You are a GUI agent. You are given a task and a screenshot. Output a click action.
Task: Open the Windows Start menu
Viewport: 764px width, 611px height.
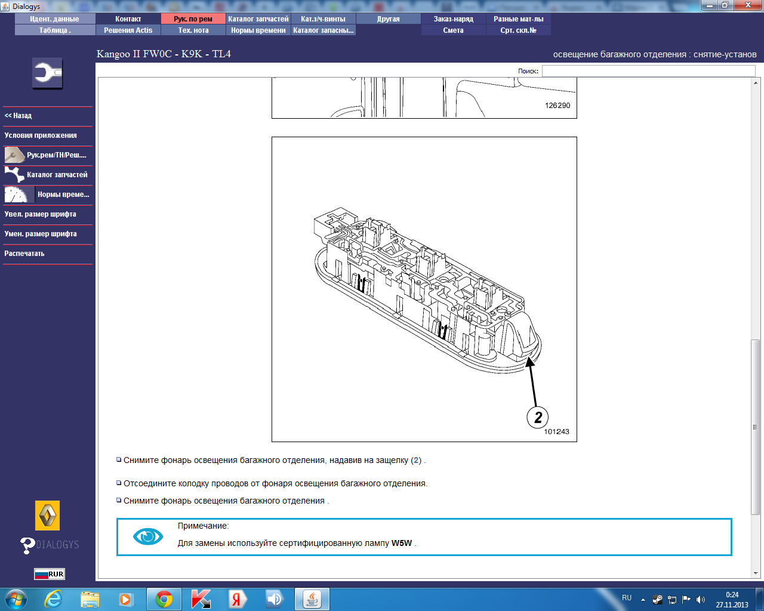pos(16,599)
